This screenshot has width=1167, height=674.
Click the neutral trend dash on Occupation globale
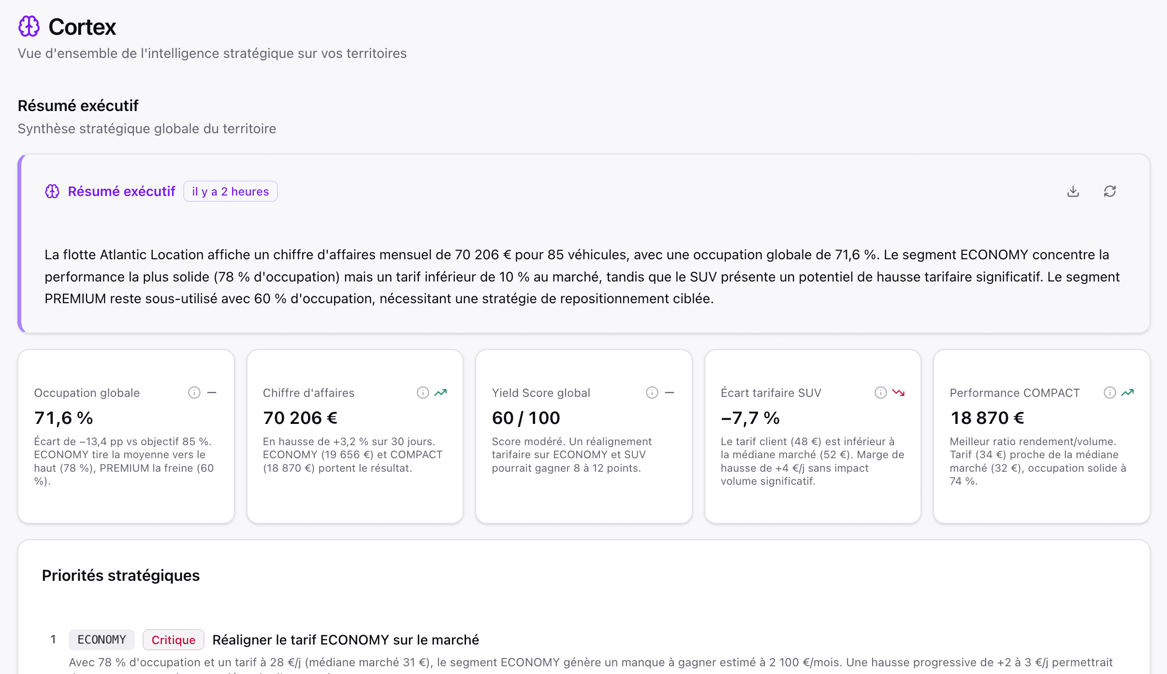tap(212, 393)
